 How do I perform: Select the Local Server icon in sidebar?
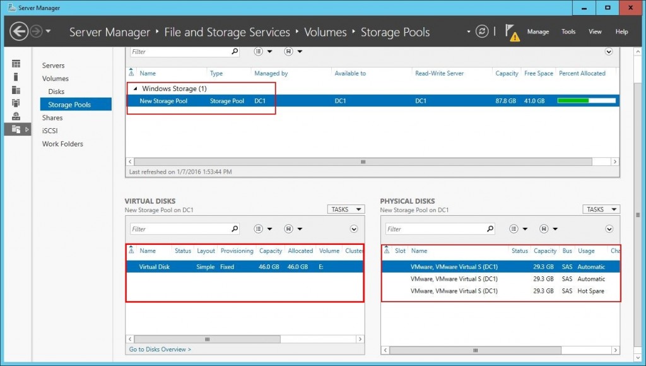(x=17, y=77)
